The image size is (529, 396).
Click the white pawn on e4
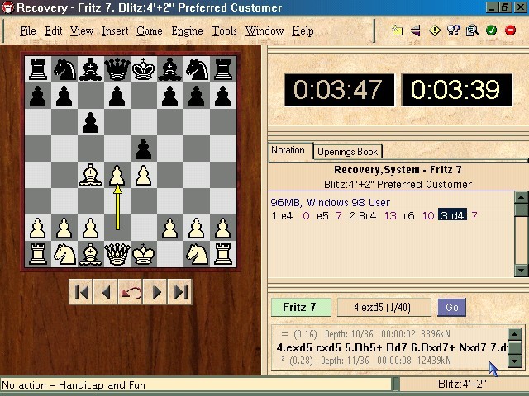tap(143, 175)
